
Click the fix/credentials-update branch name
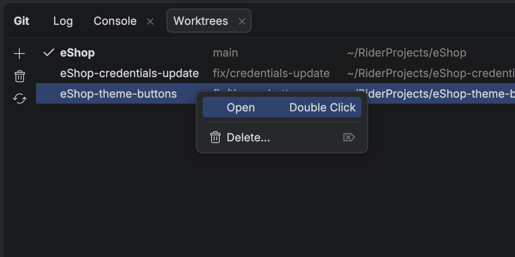pos(271,73)
